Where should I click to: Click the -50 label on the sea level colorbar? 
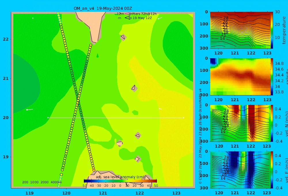84,186
